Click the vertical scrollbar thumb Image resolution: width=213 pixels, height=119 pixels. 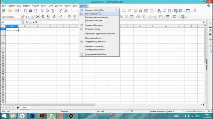205,46
